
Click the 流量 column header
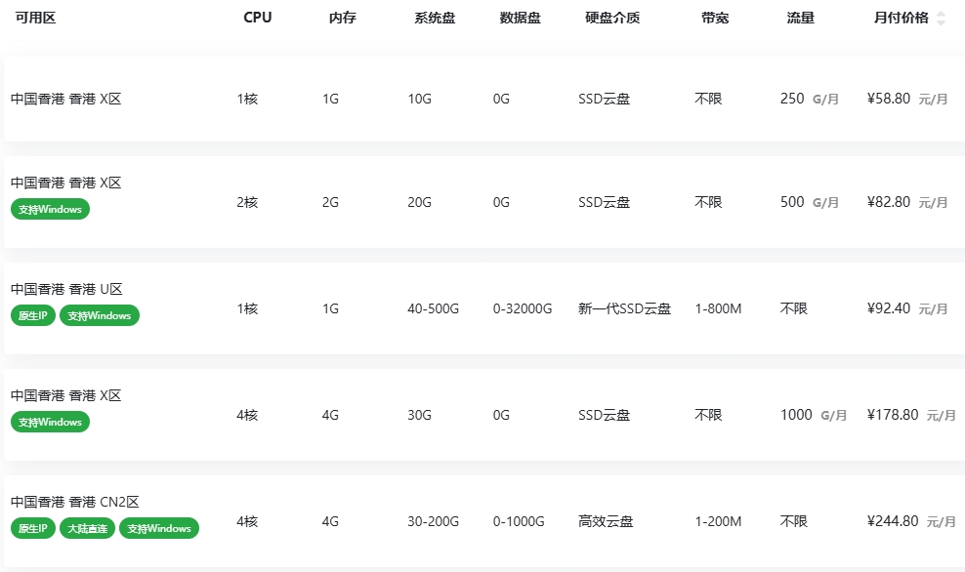800,18
